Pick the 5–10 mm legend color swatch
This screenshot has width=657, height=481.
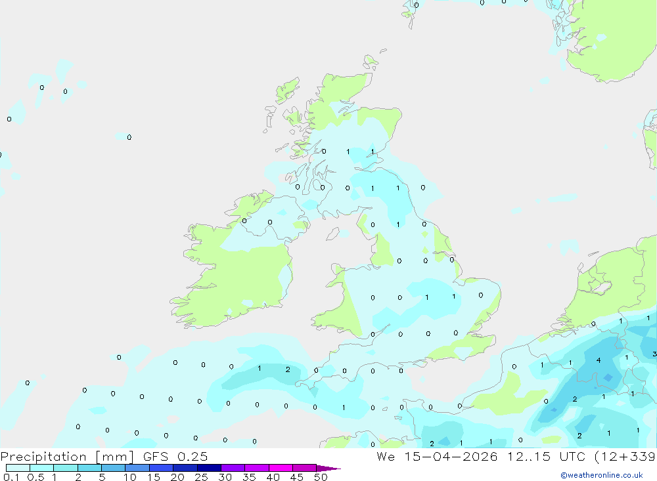[114, 468]
